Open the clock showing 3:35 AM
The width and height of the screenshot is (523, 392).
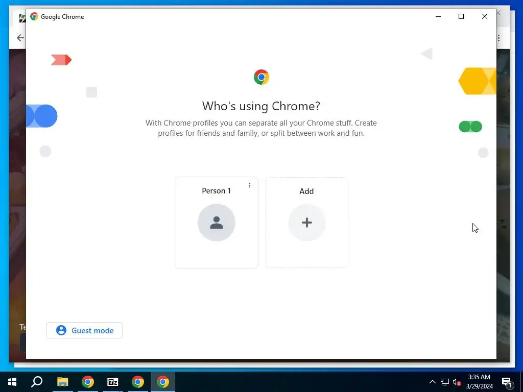pos(479,382)
